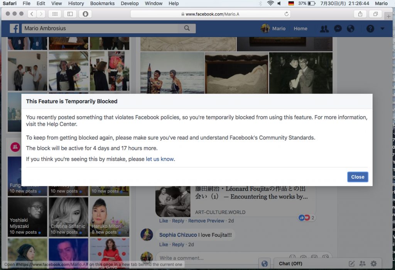The image size is (395, 270).
Task: Open the Quick Help question mark icon
Action: 370,29
